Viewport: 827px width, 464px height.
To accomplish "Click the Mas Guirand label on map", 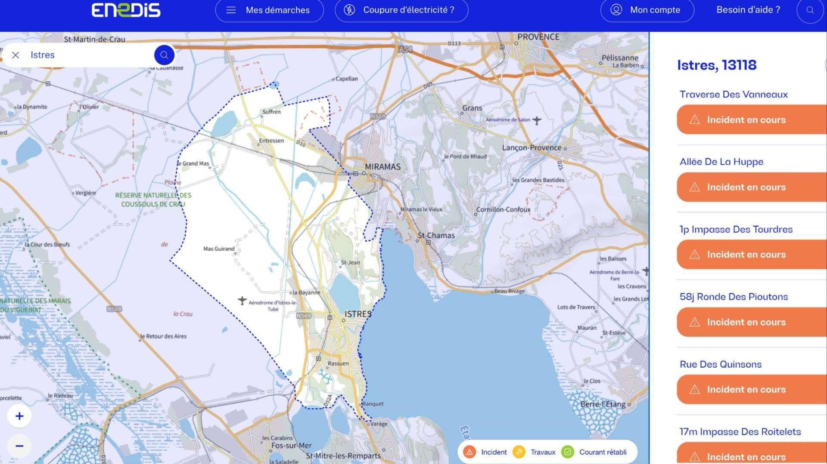I will [219, 249].
